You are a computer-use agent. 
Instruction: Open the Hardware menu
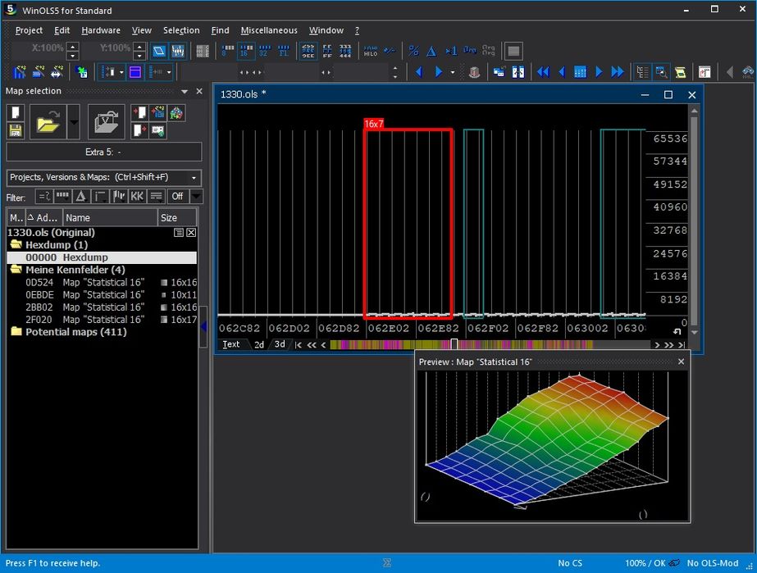click(101, 30)
